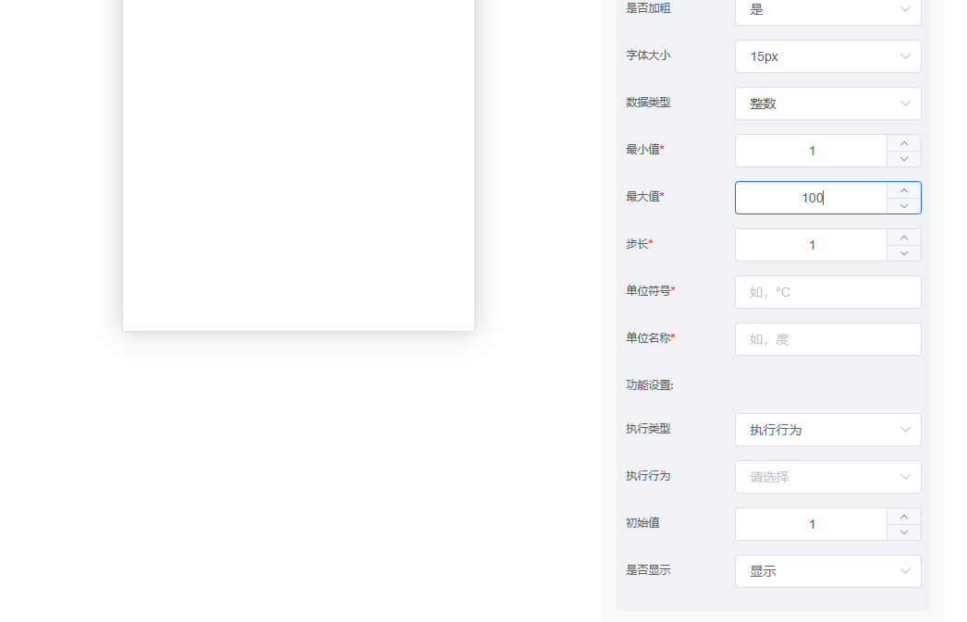The height and width of the screenshot is (622, 967).
Task: Click inside the blank preview canvas area
Action: pyautogui.click(x=298, y=166)
